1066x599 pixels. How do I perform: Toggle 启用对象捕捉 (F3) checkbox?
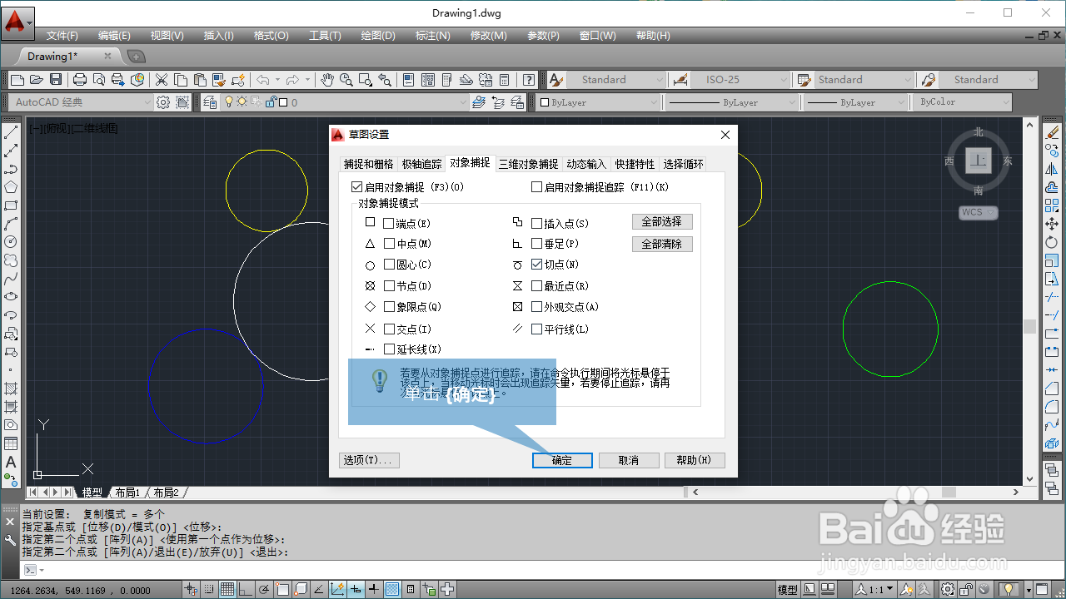[x=357, y=187]
